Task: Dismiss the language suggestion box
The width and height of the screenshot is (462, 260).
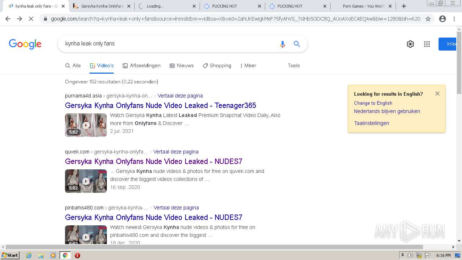Action: 437,94
